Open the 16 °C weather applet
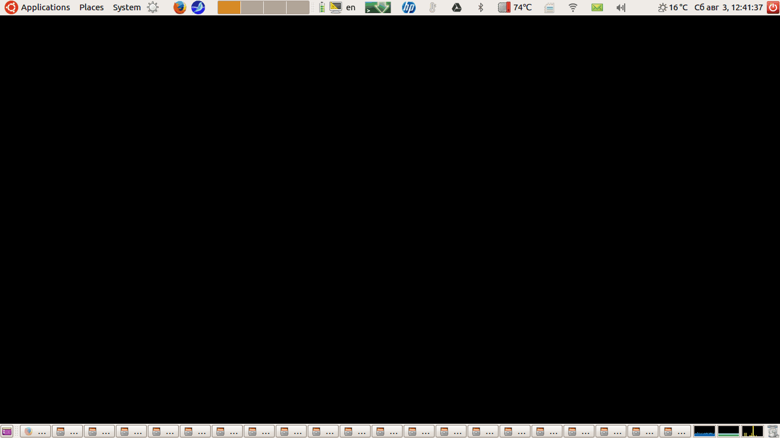This screenshot has width=780, height=438. click(x=673, y=7)
